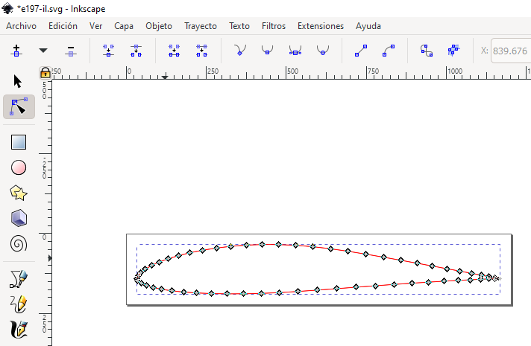Delete selected nodes with minus button

[x=71, y=51]
